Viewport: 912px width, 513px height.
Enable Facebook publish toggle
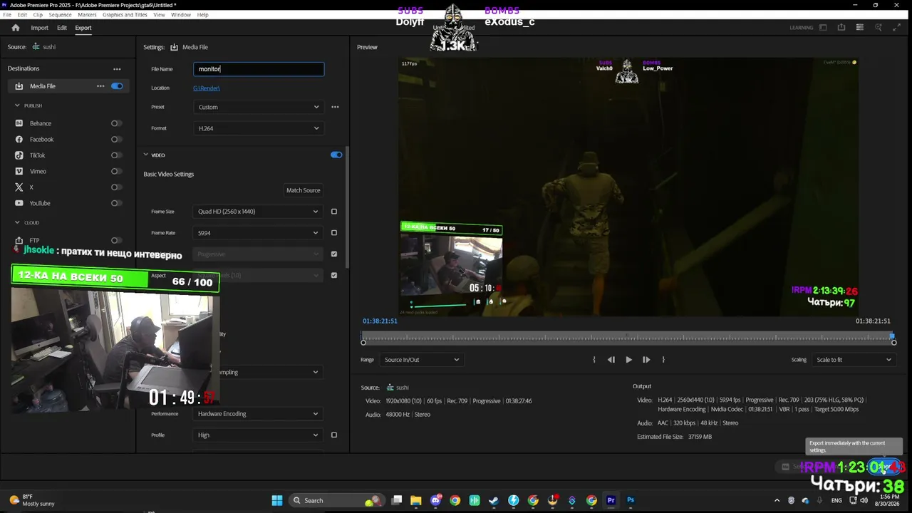tap(116, 140)
